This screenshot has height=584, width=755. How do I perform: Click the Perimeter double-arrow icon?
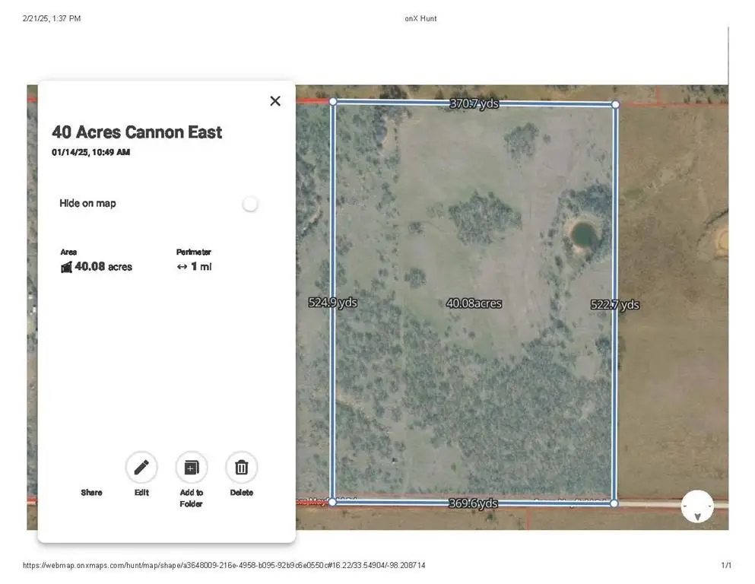tap(182, 267)
